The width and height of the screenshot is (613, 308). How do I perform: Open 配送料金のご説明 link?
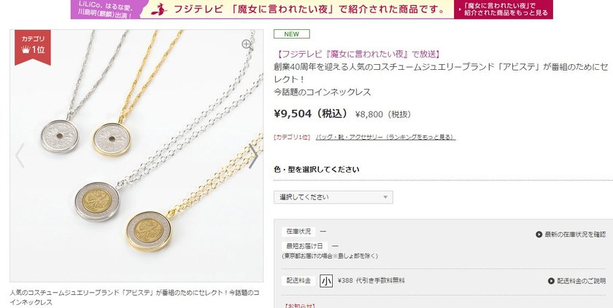point(582,281)
